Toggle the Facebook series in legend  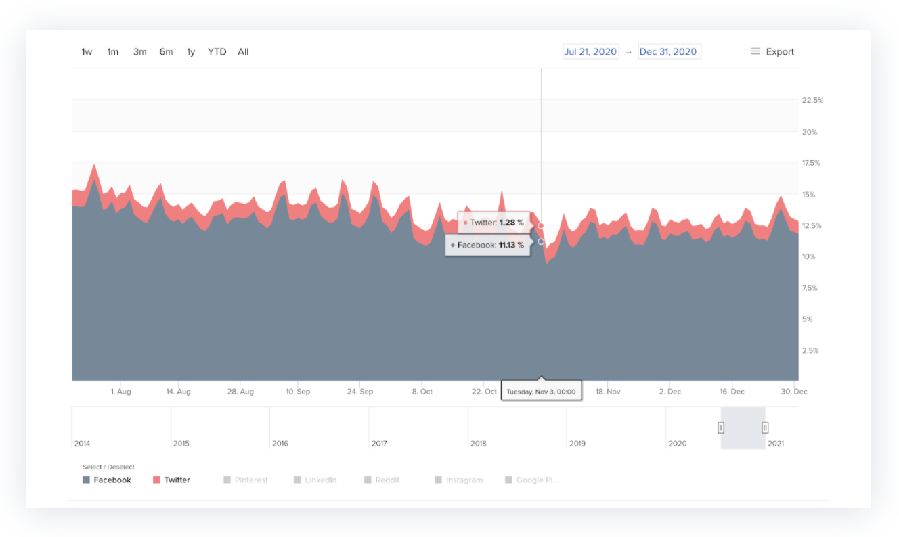pyautogui.click(x=107, y=480)
